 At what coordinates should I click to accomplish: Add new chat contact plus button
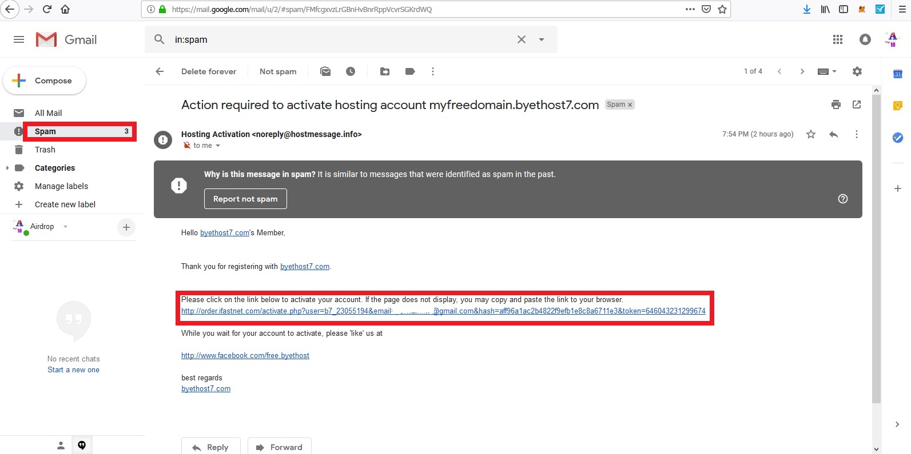126,227
